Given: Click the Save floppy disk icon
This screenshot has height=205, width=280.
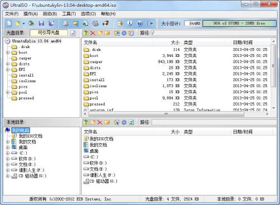Looking at the screenshot, I should coord(41,23).
